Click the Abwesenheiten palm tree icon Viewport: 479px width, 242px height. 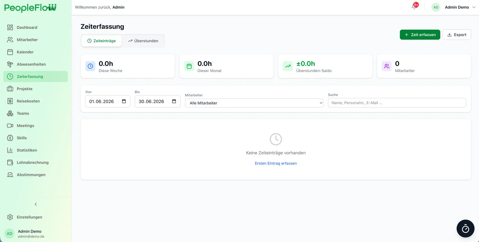point(10,64)
